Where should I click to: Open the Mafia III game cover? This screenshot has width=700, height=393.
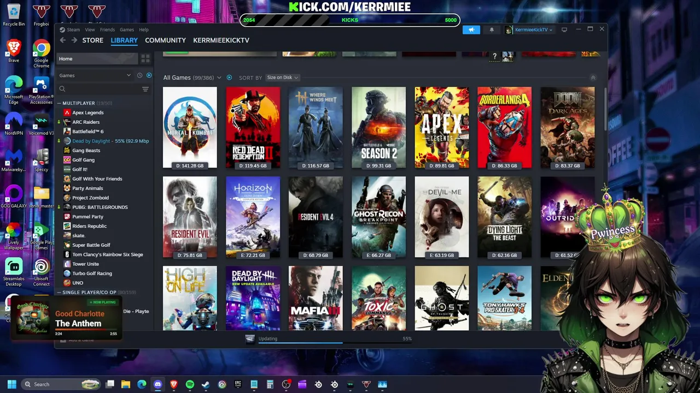coord(316,298)
